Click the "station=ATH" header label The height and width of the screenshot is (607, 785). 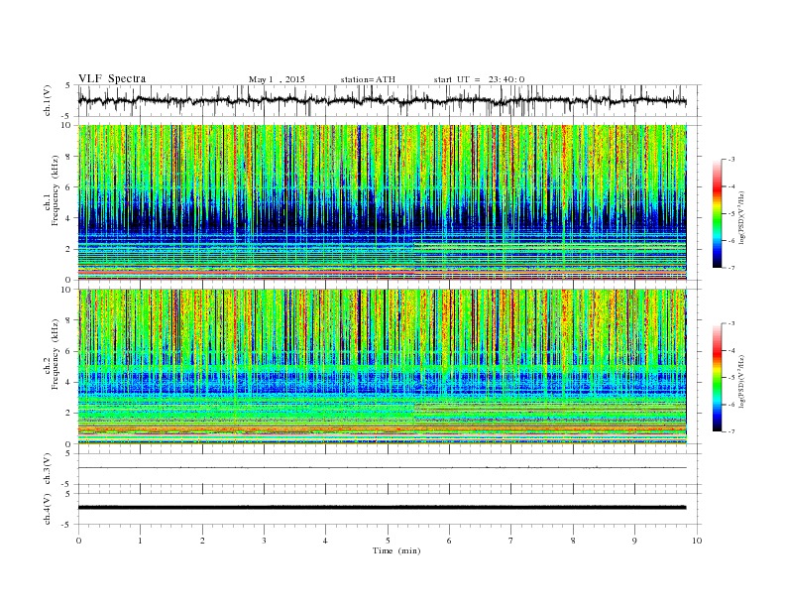click(368, 79)
